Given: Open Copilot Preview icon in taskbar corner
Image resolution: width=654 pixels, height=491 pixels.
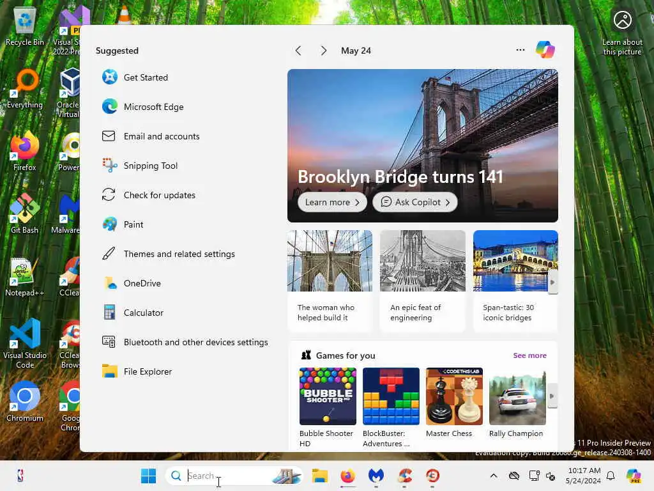Looking at the screenshot, I should click(634, 476).
